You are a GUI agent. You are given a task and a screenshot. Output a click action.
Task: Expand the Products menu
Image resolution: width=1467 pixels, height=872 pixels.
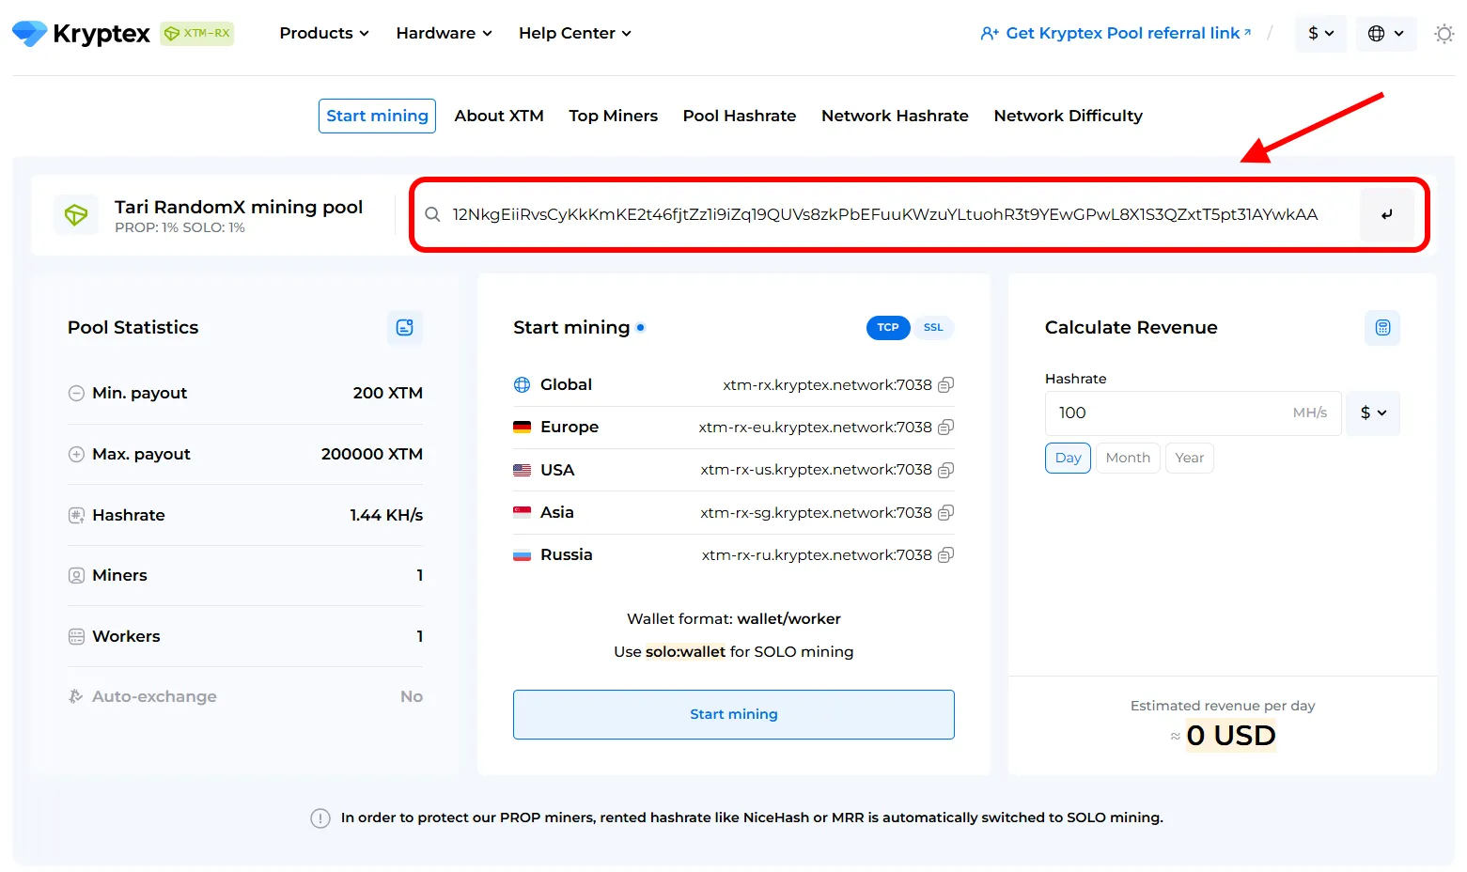point(324,33)
